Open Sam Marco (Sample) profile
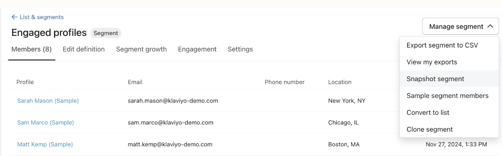Viewport: 502px width, 156px height. point(45,122)
